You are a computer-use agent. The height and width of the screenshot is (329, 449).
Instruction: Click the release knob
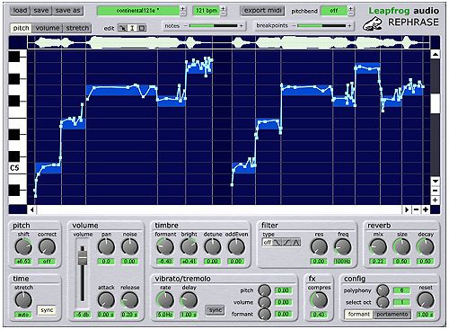click(130, 300)
